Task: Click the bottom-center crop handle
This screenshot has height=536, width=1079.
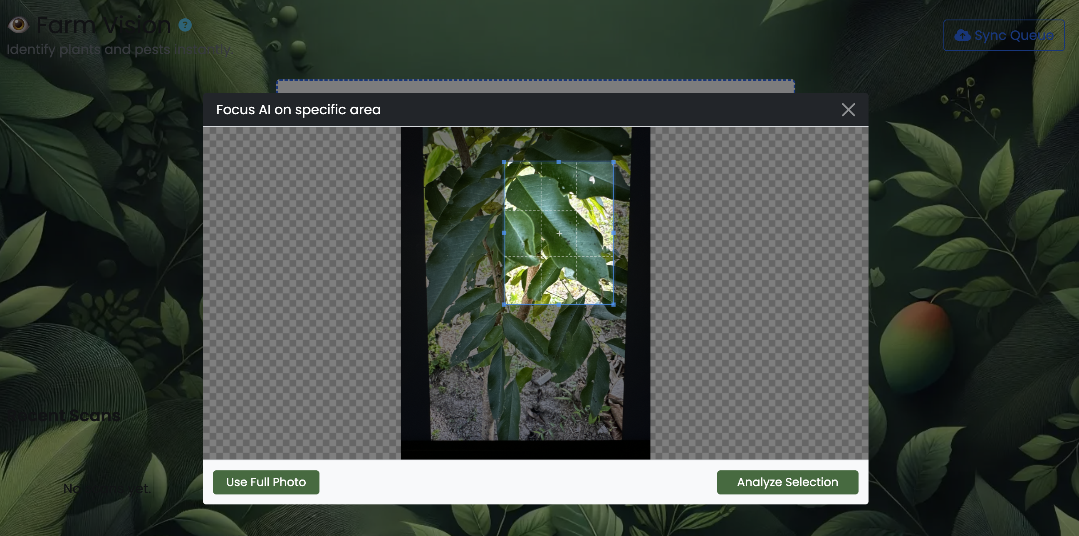Action: click(x=559, y=305)
